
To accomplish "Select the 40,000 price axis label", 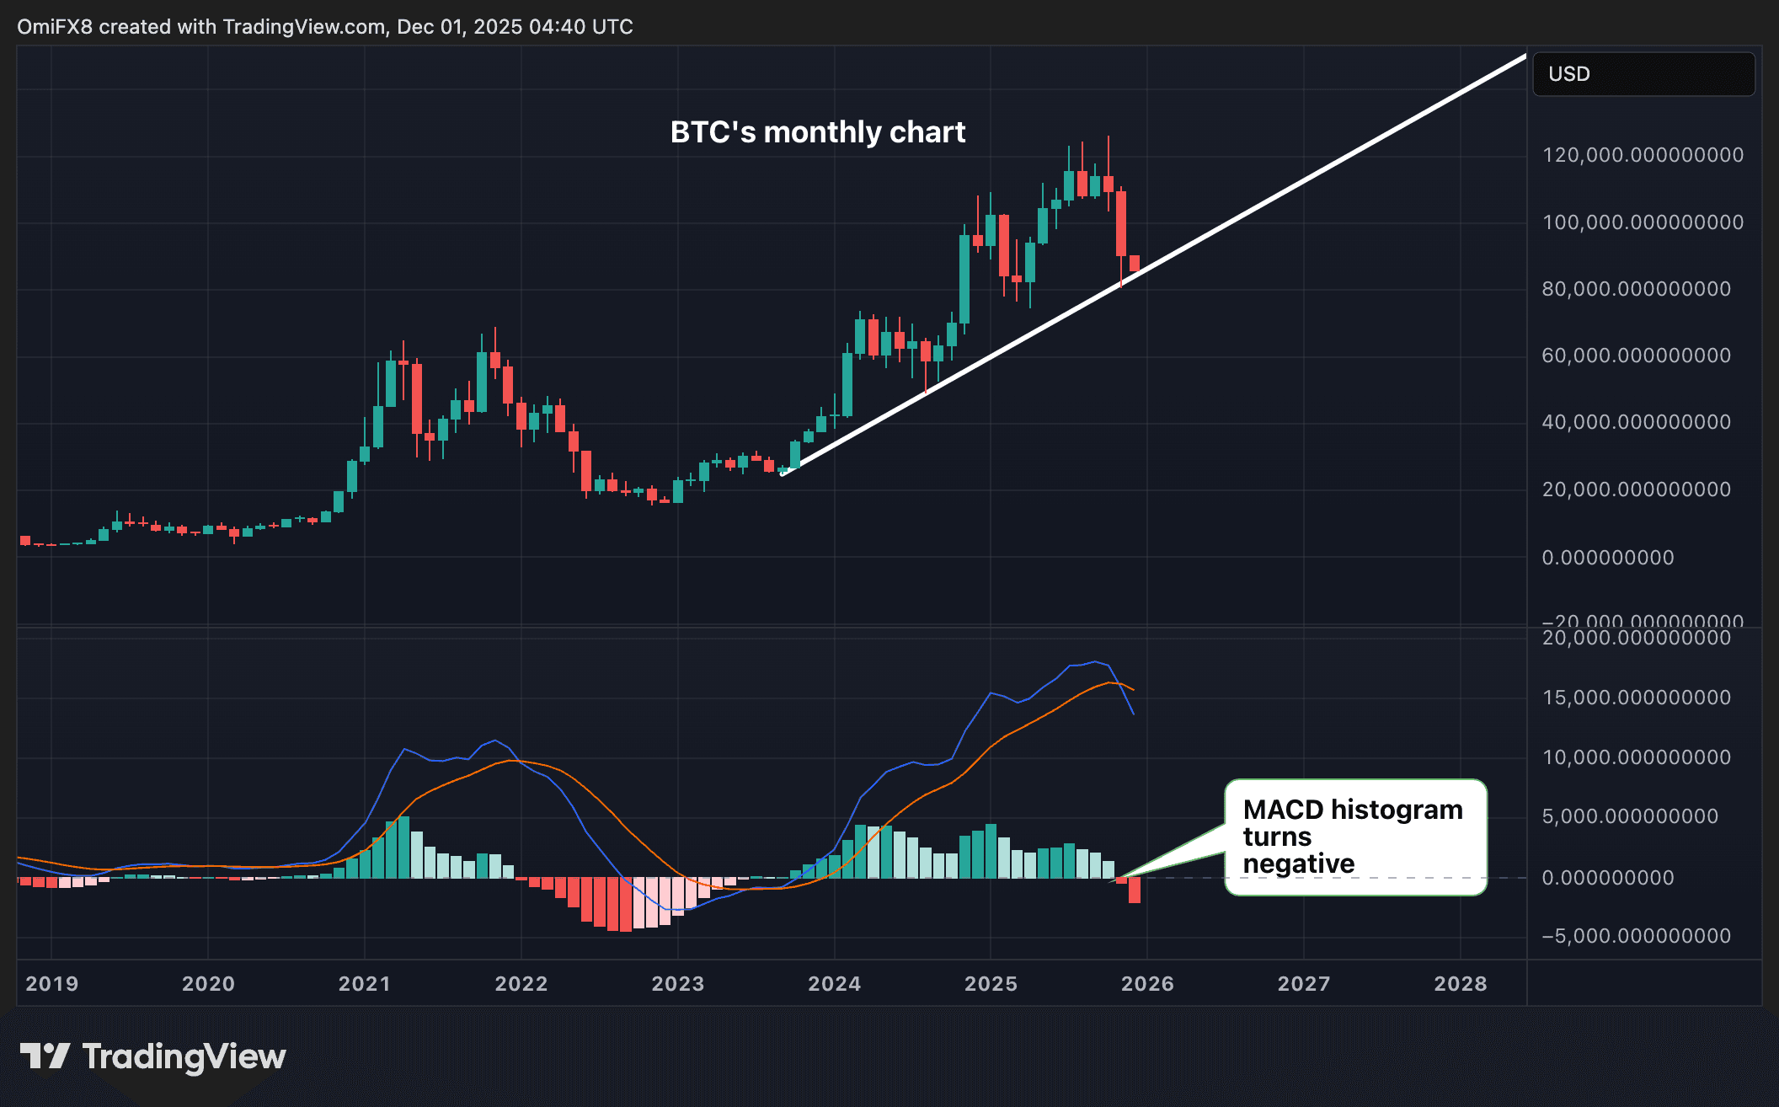I will tap(1636, 422).
